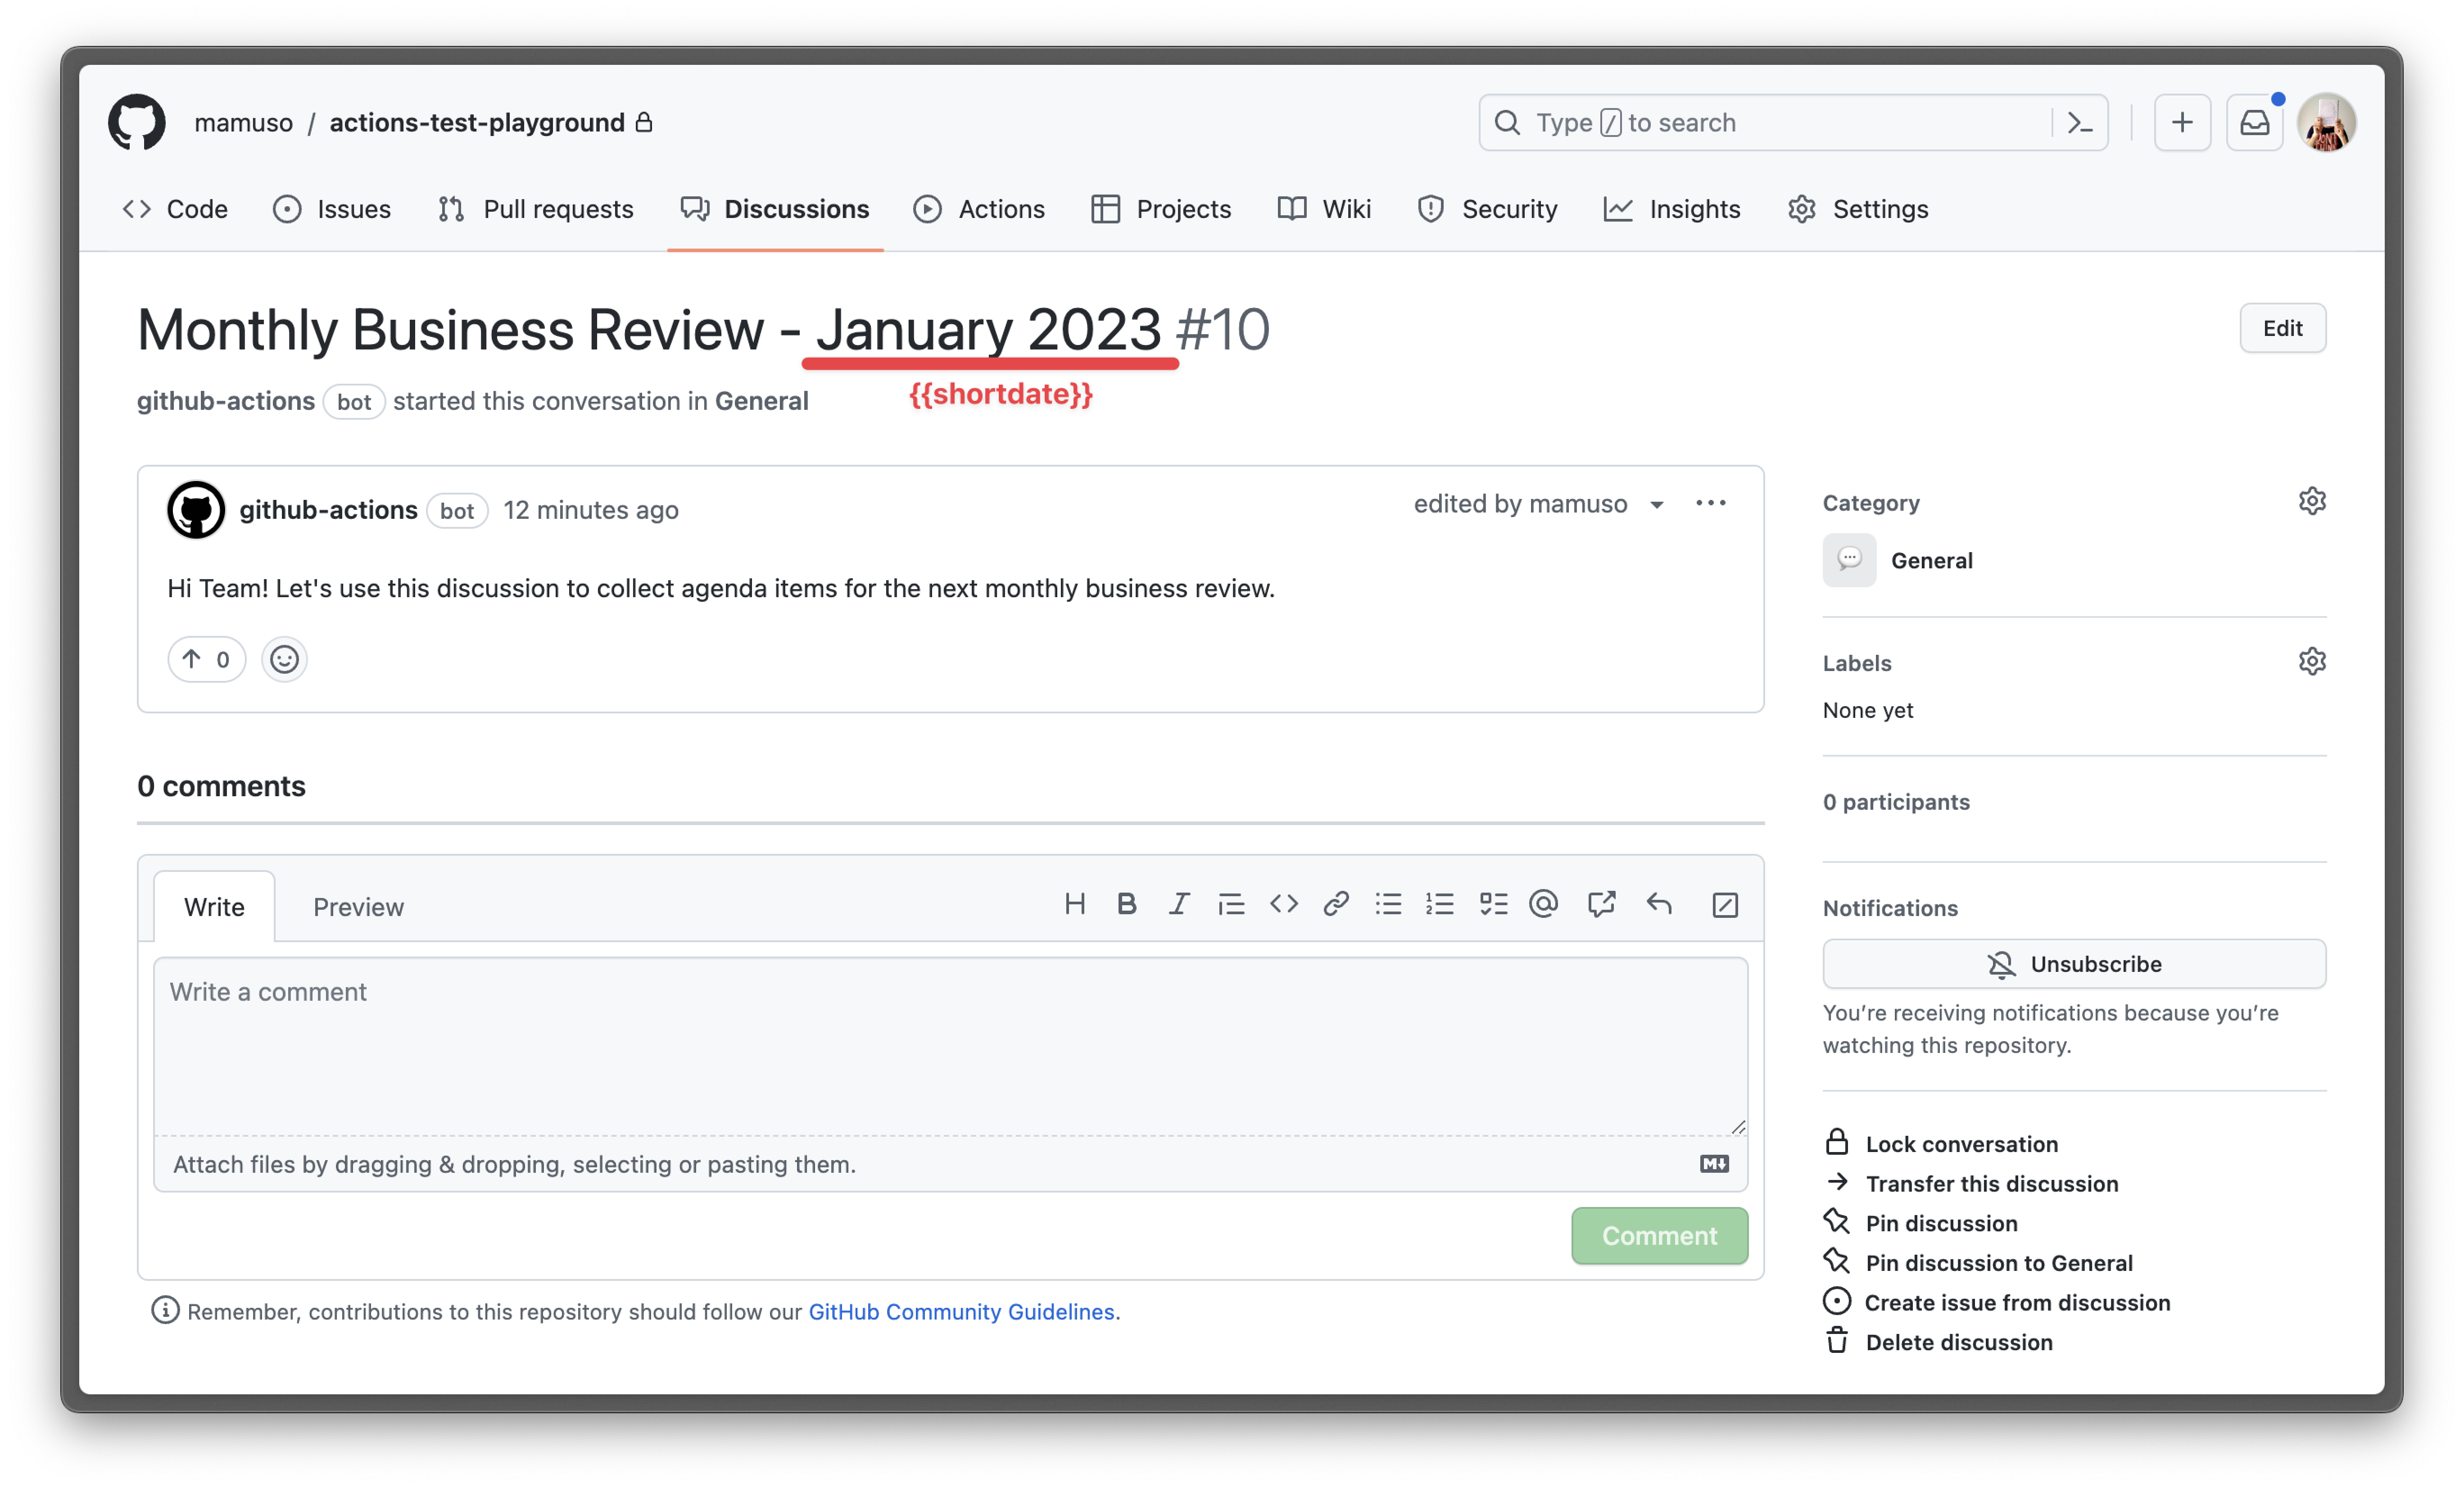Click the github-actions bot avatar
The width and height of the screenshot is (2464, 1488).
point(196,510)
